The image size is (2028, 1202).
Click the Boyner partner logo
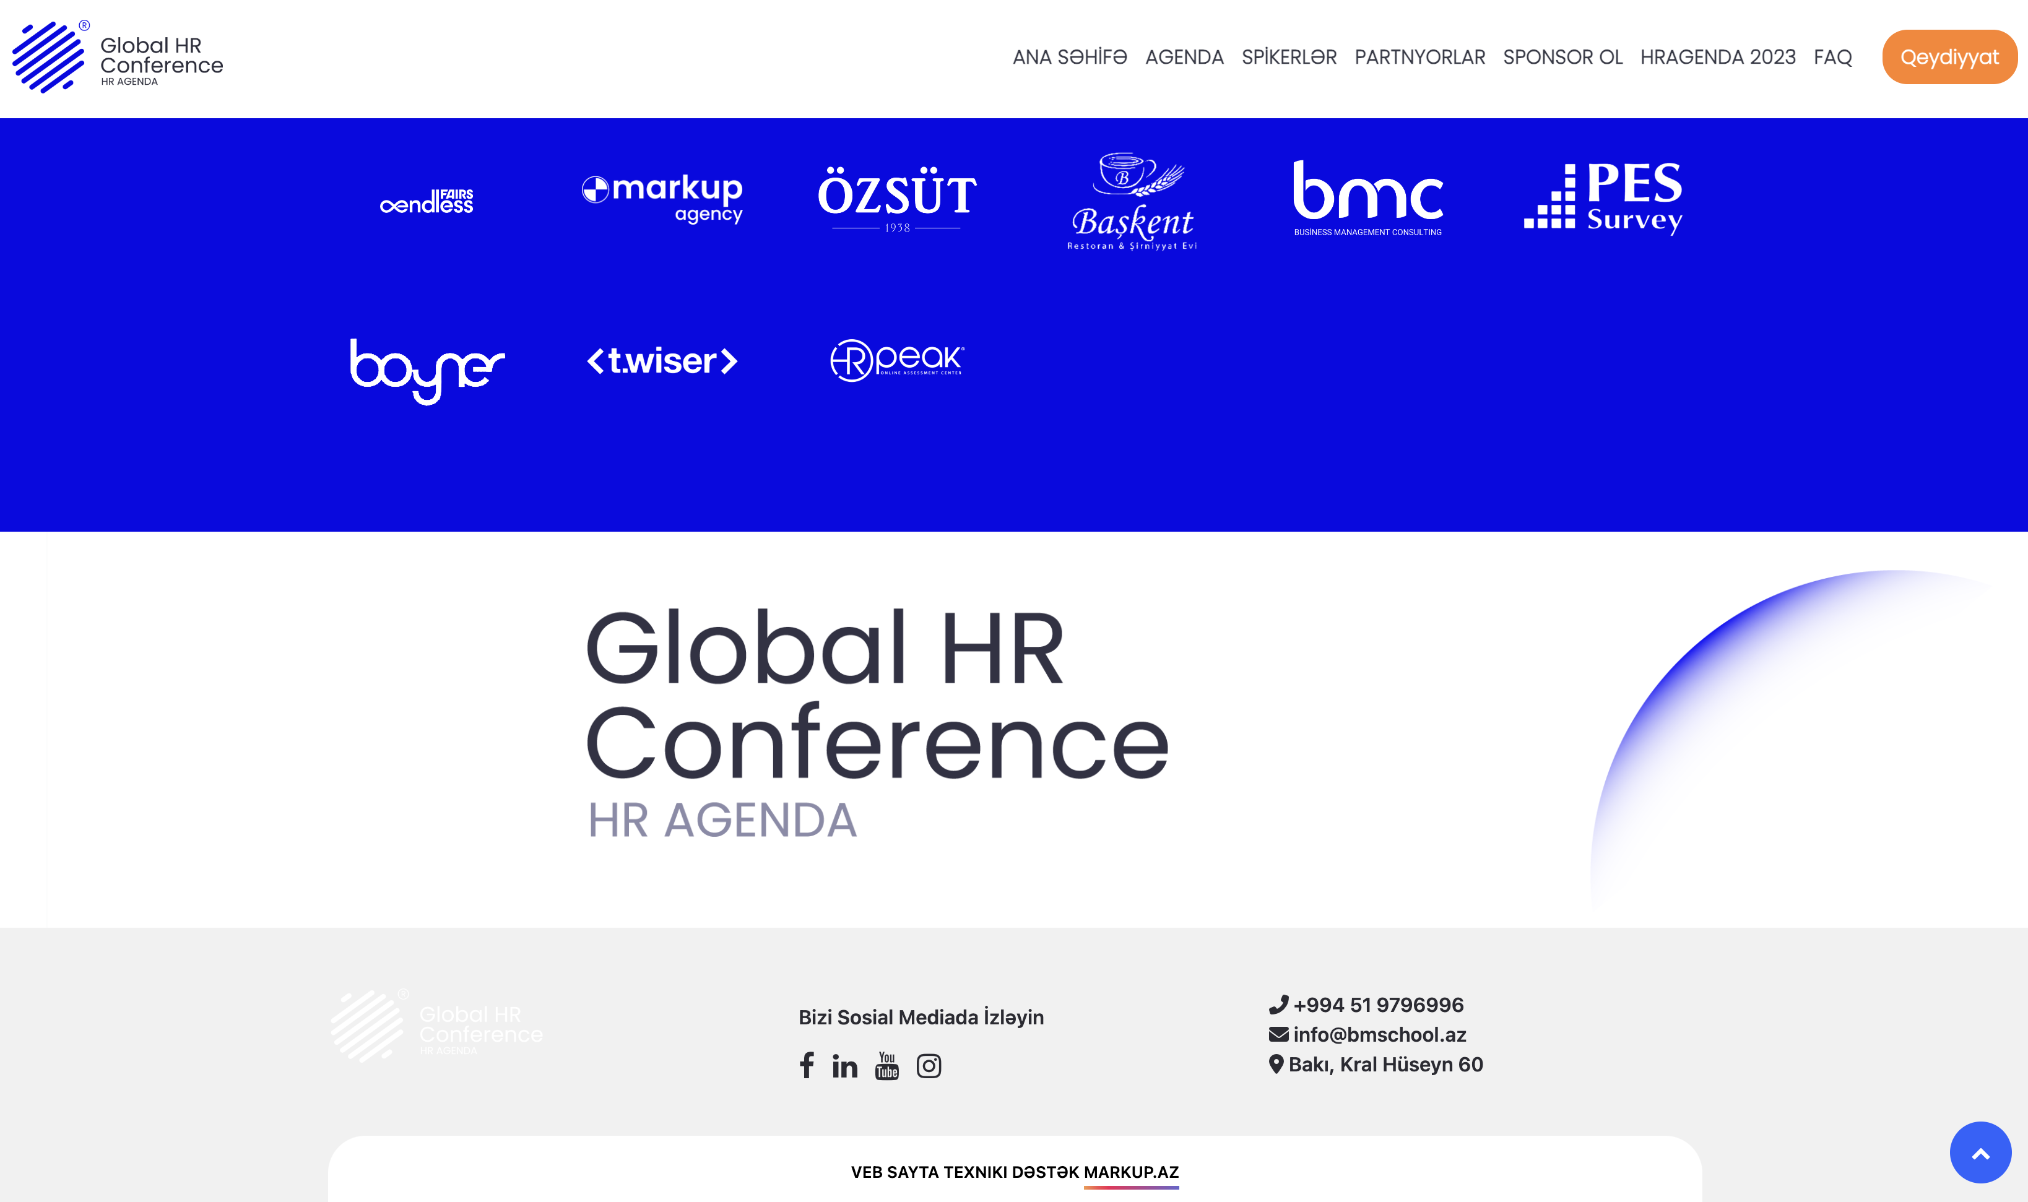[x=427, y=370]
